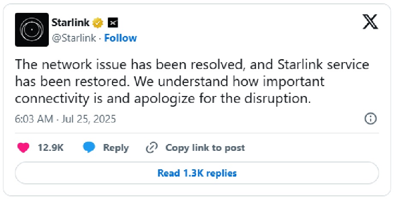This screenshot has height=222, width=394.
Task: Select Copy link to post text
Action: pyautogui.click(x=205, y=148)
